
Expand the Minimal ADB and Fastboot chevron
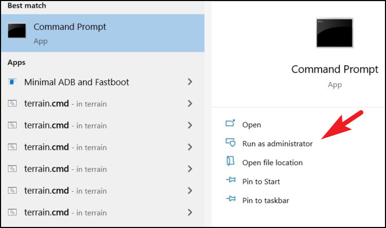click(190, 82)
